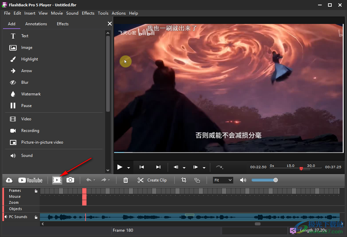This screenshot has height=237, width=347.
Task: Click the Create Clip button
Action: click(152, 180)
